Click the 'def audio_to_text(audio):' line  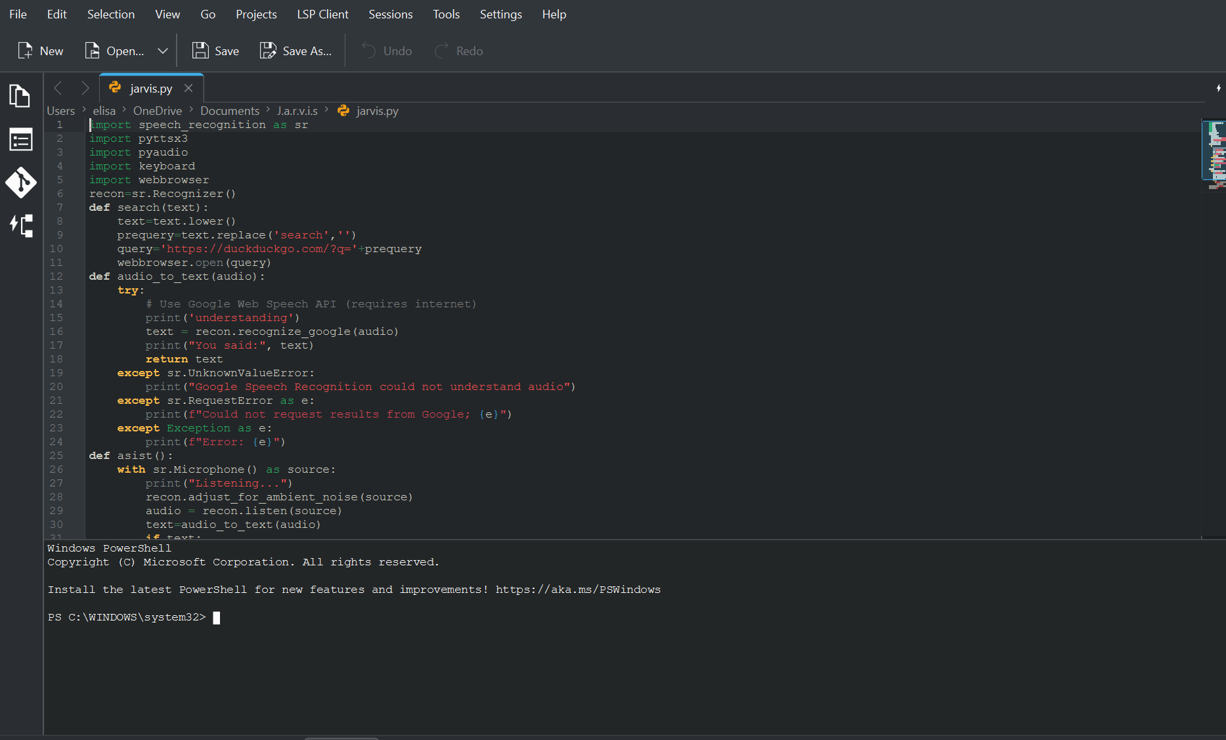pos(177,276)
